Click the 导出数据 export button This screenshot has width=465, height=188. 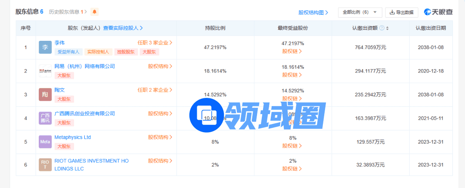(x=401, y=12)
